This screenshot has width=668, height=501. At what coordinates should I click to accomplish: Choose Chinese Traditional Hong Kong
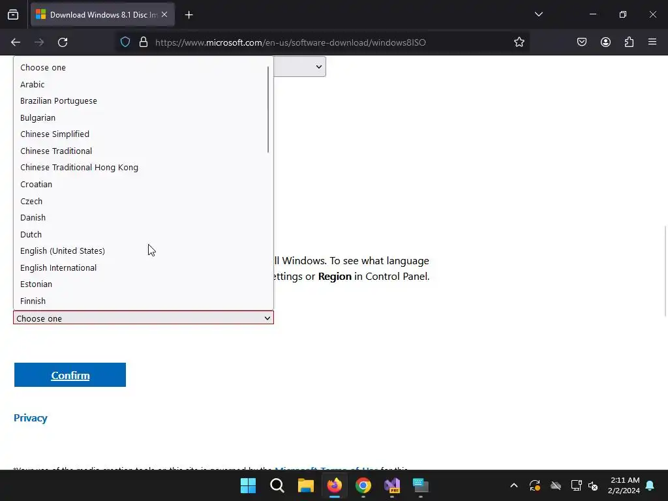(143, 168)
